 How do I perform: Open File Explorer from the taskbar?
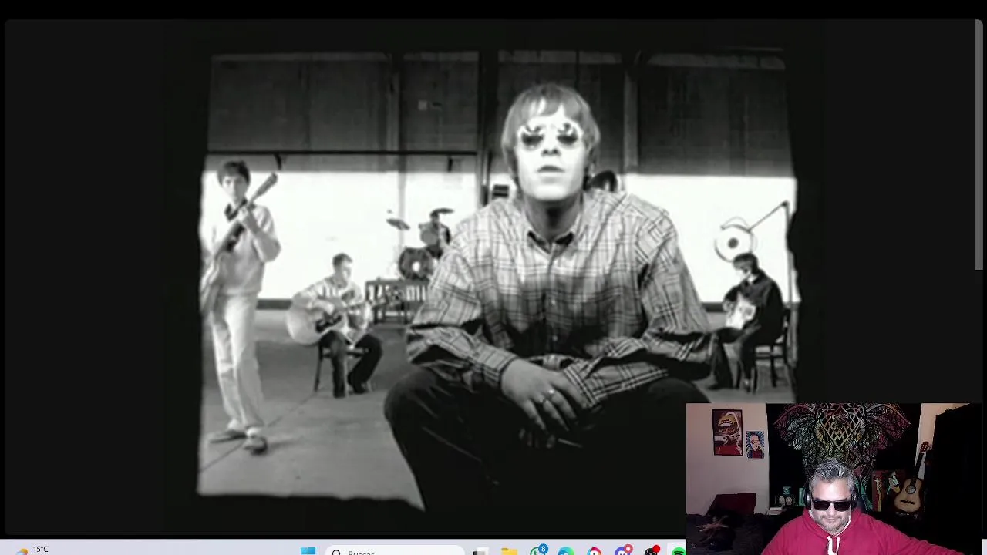coord(509,551)
